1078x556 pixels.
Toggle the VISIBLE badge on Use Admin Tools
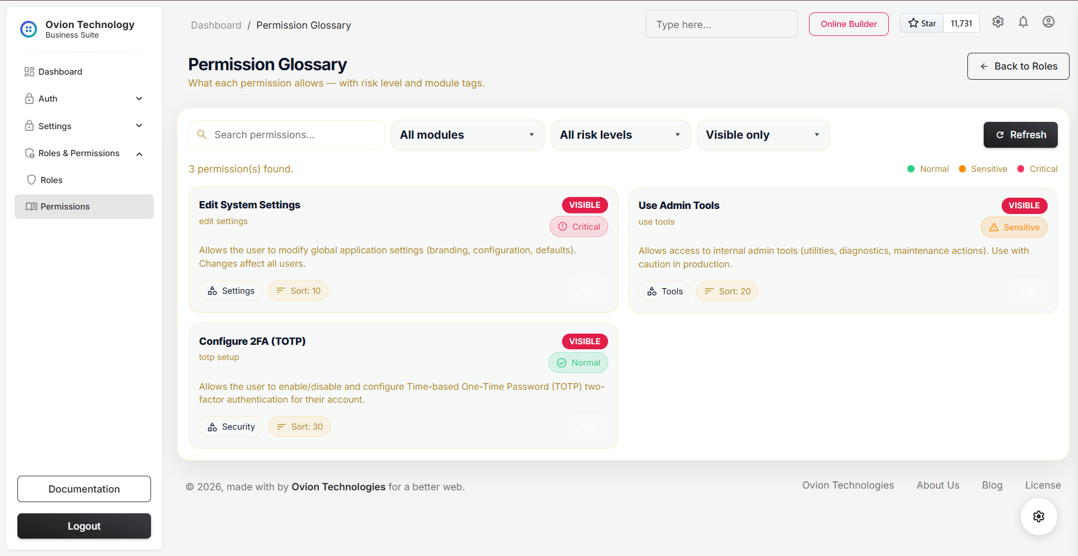[x=1024, y=206]
